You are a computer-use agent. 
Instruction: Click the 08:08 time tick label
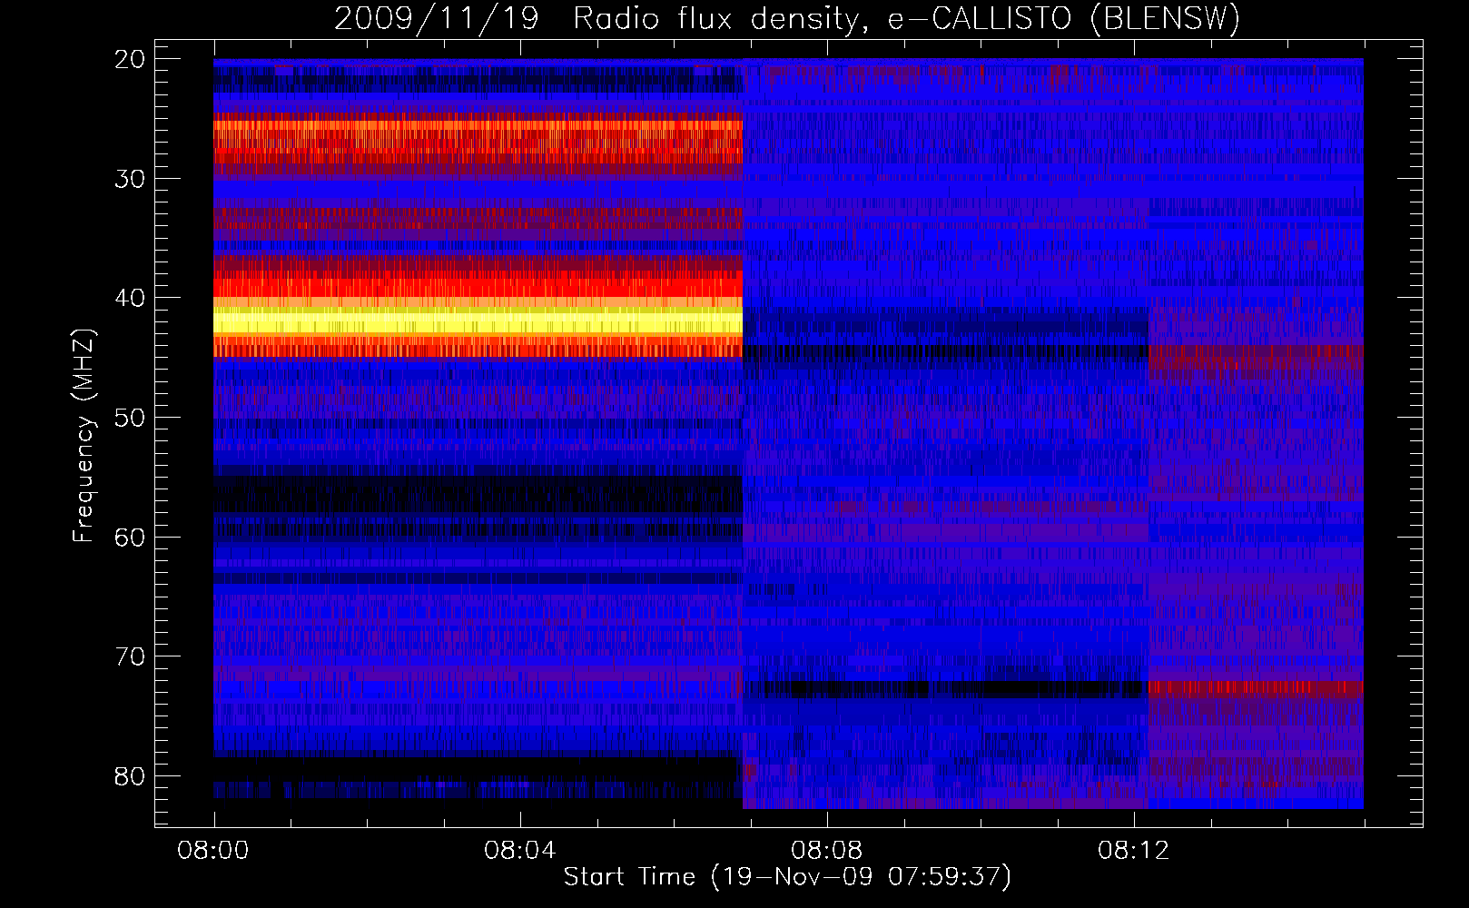[827, 851]
